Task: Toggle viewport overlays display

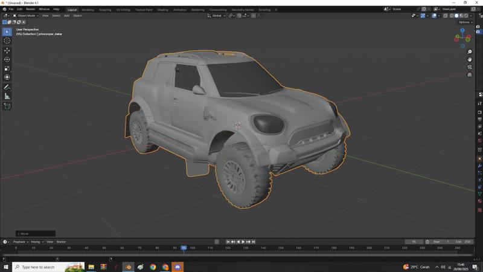Action: coord(434,16)
